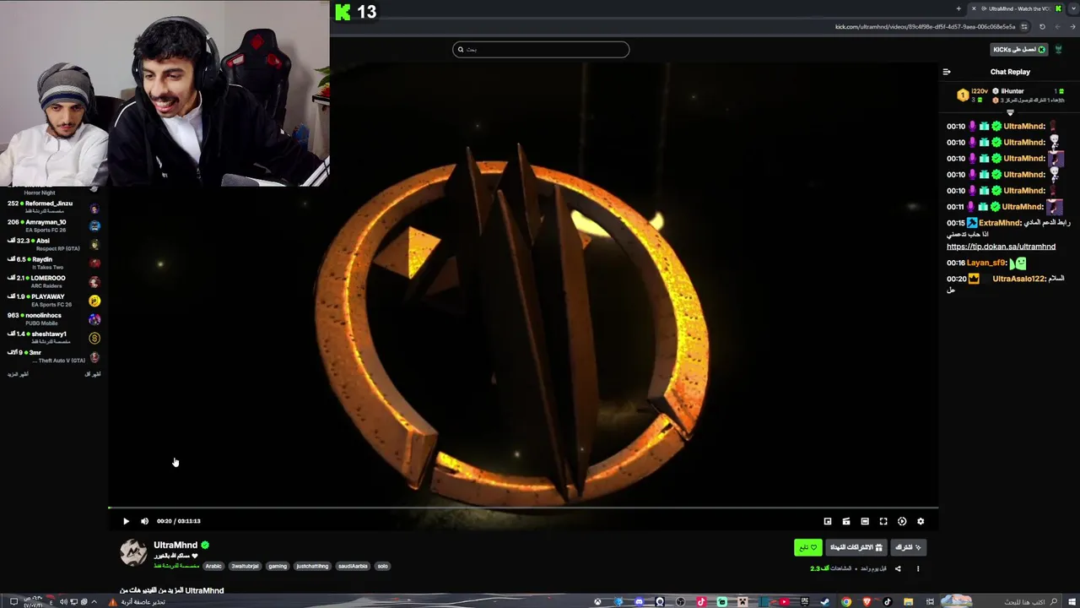Open Google Chrome from taskbar
The image size is (1080, 608).
846,602
